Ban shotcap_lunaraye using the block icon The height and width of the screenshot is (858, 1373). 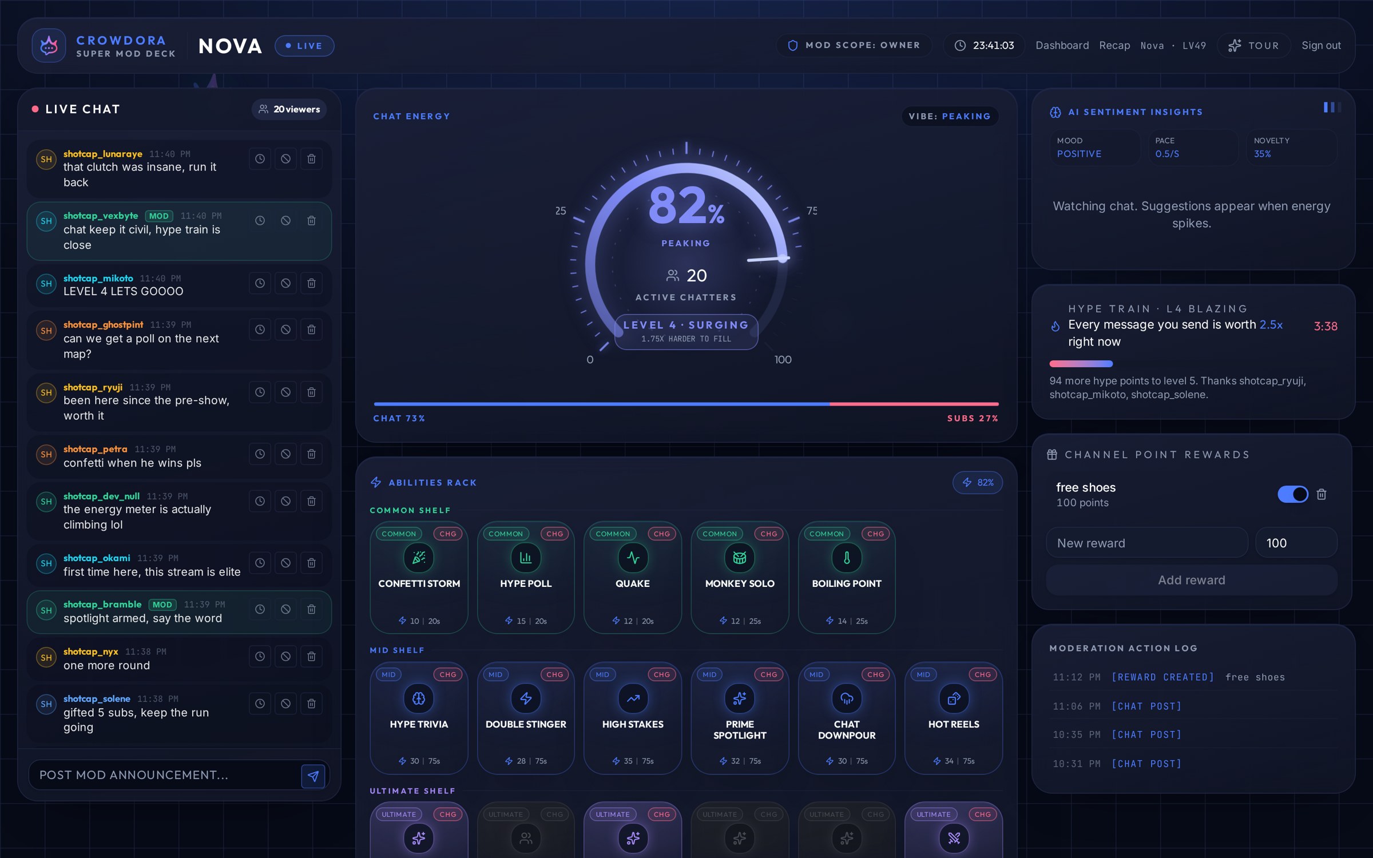click(285, 159)
